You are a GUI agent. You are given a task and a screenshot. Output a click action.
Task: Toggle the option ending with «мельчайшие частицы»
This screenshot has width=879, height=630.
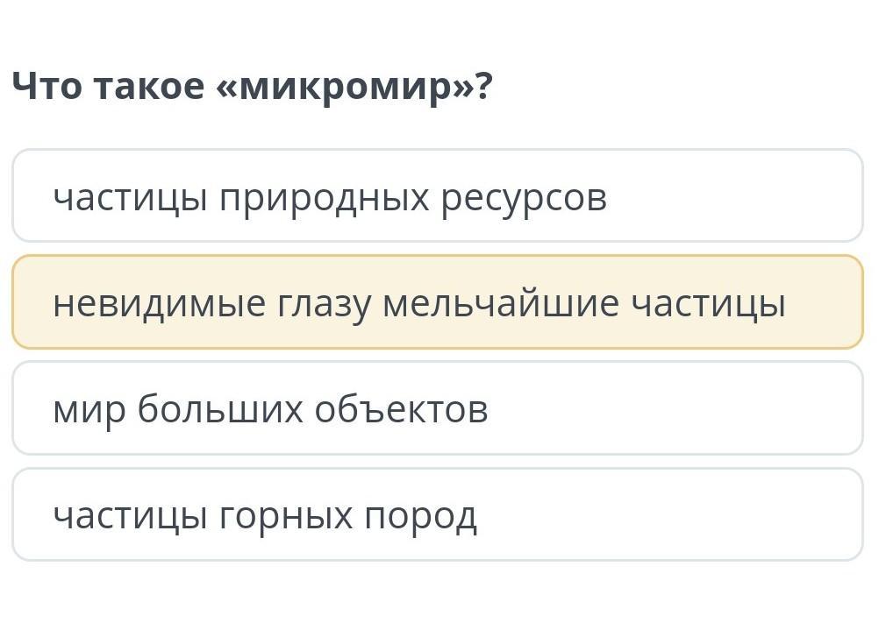pyautogui.click(x=437, y=302)
